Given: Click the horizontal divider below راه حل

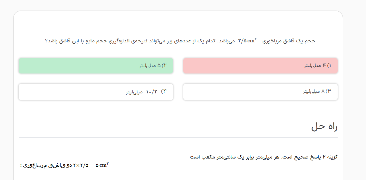Looking at the screenshot, I should [x=178, y=138].
